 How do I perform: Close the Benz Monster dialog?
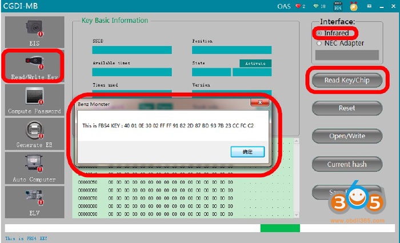[259, 102]
